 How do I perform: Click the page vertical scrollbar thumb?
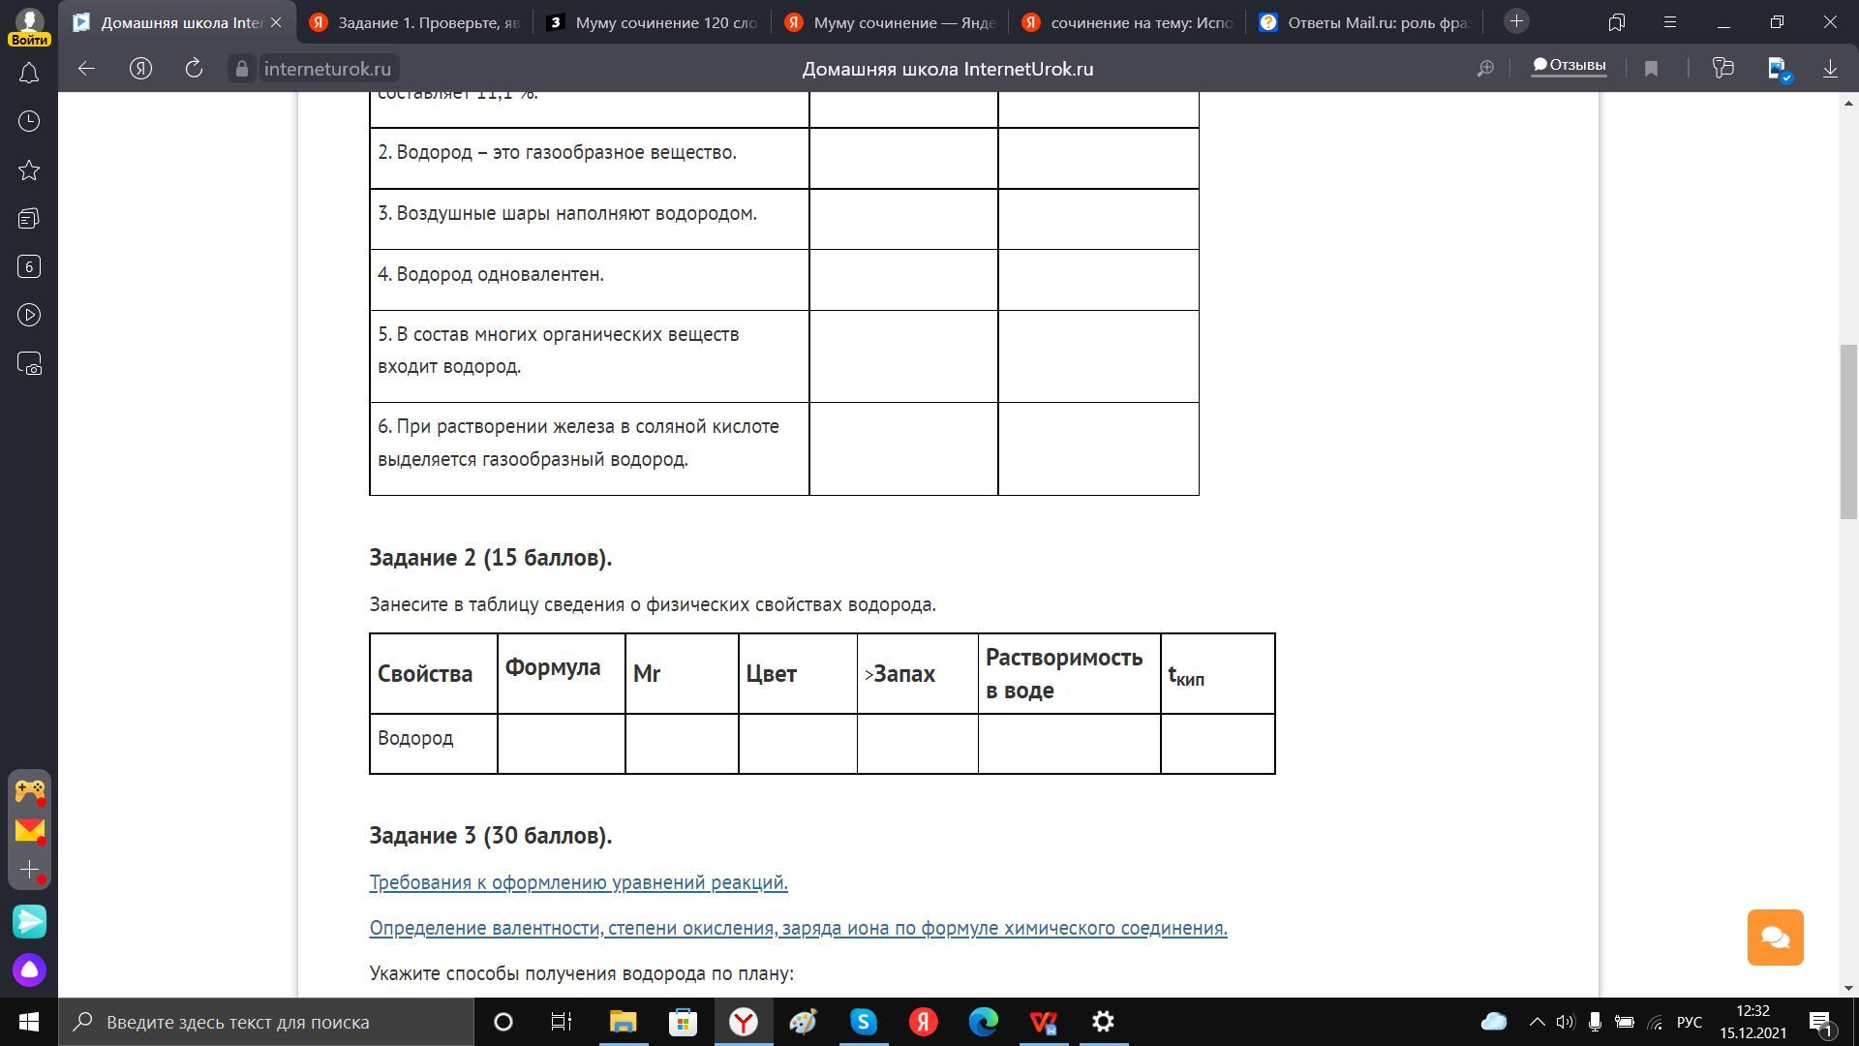click(1848, 431)
